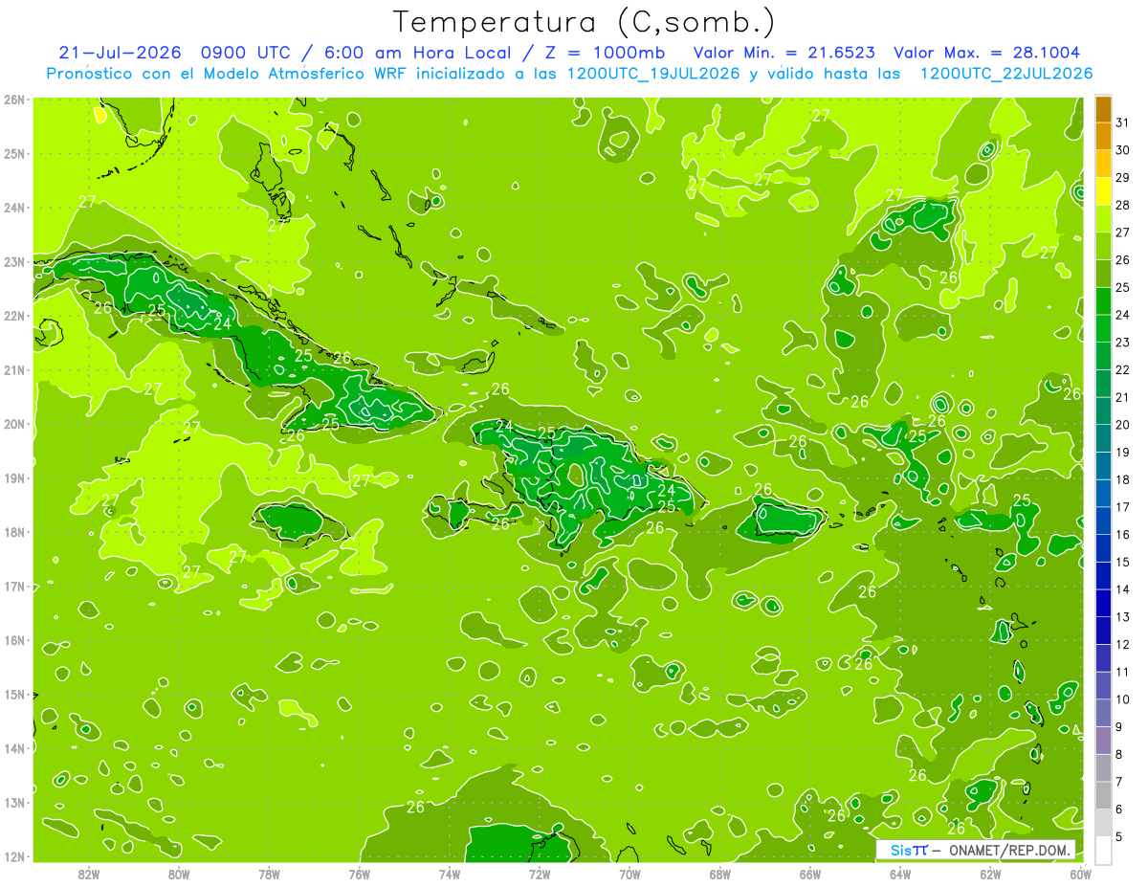Click the "23N" latitude axis label
This screenshot has width=1148, height=887.
tap(14, 261)
